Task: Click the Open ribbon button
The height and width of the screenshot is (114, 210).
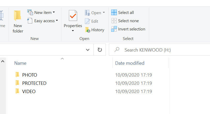Action: pyautogui.click(x=95, y=13)
